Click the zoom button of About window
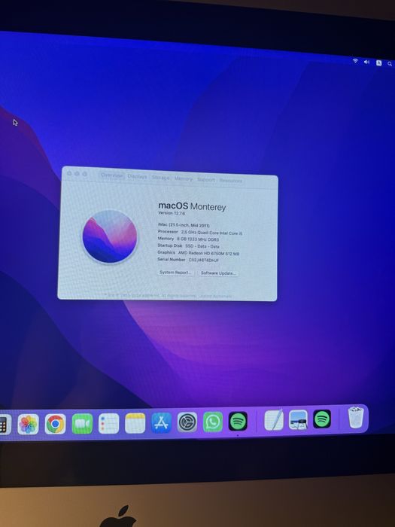The image size is (395, 527). pos(84,174)
